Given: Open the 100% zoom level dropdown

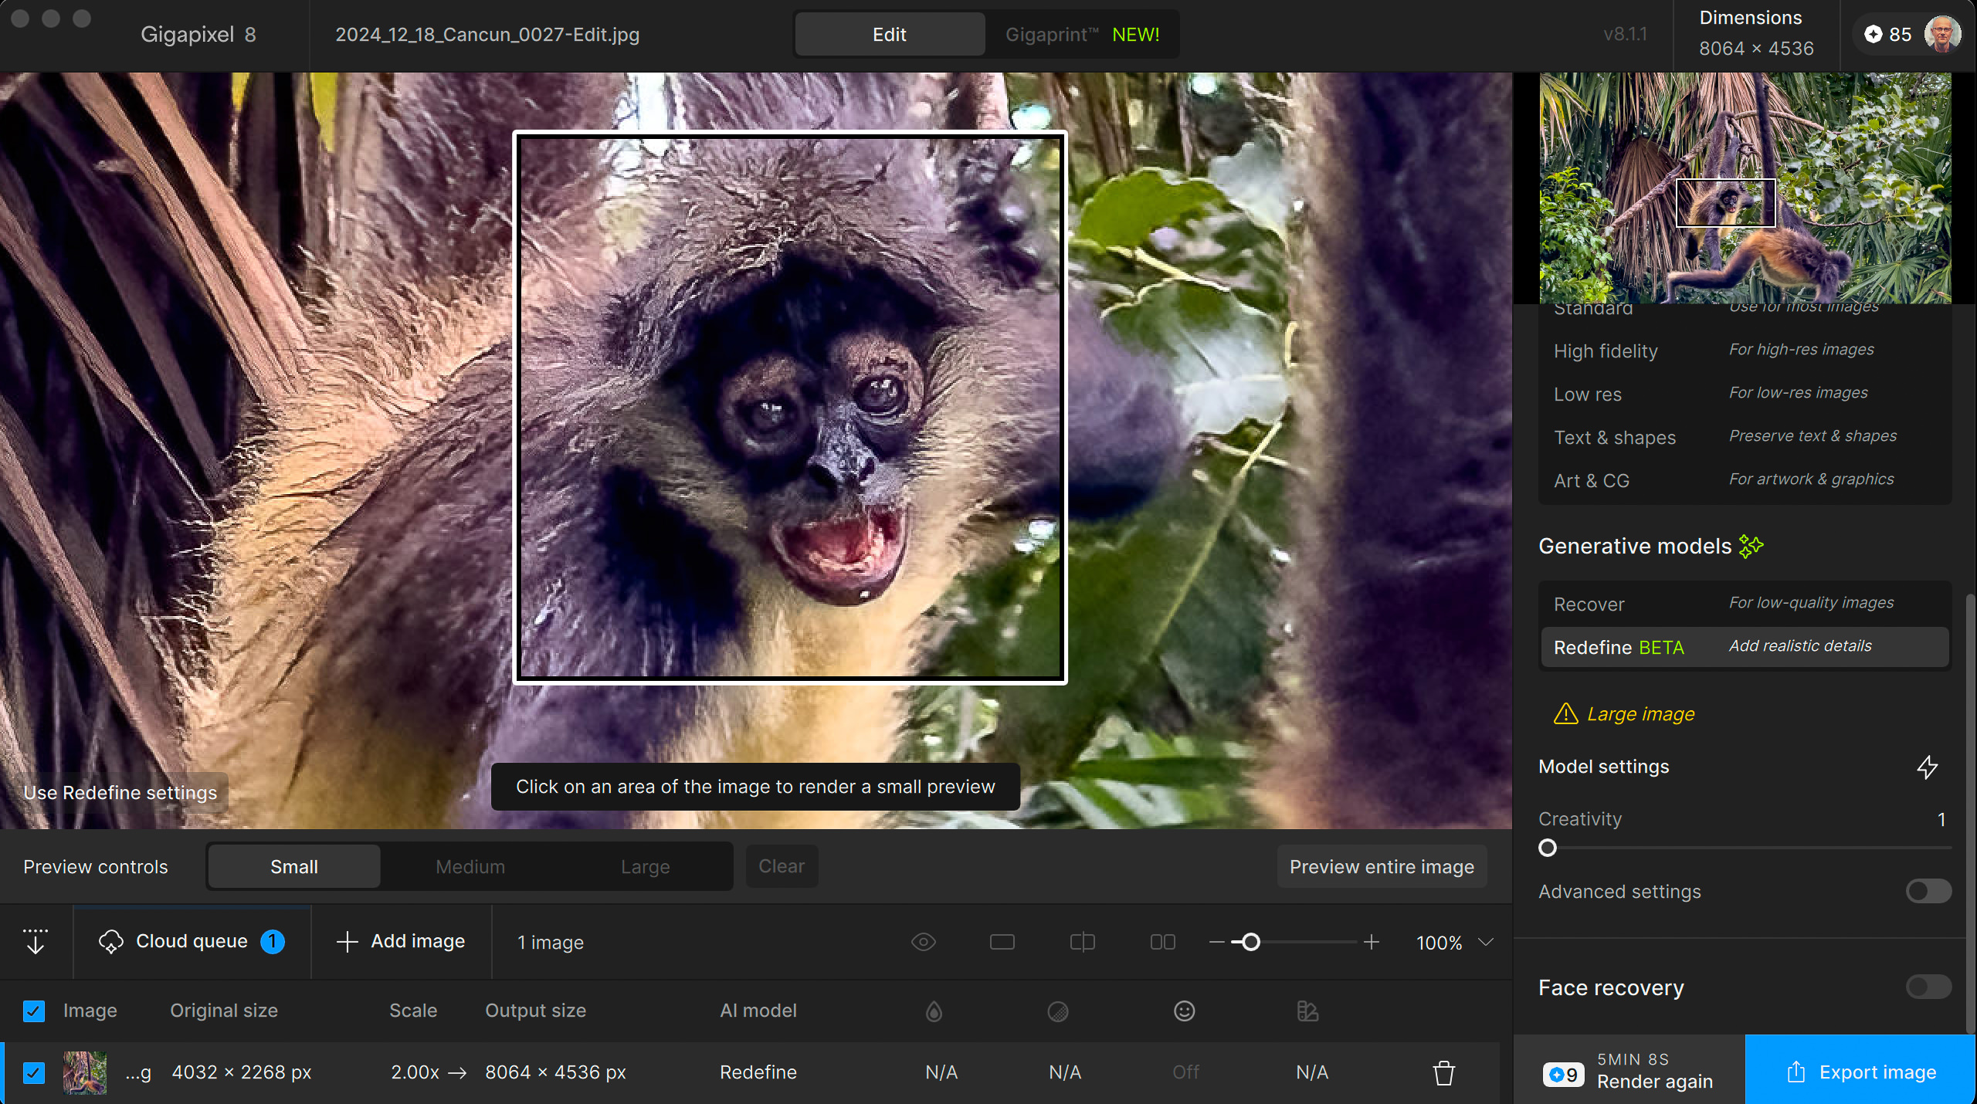Looking at the screenshot, I should pyautogui.click(x=1455, y=942).
